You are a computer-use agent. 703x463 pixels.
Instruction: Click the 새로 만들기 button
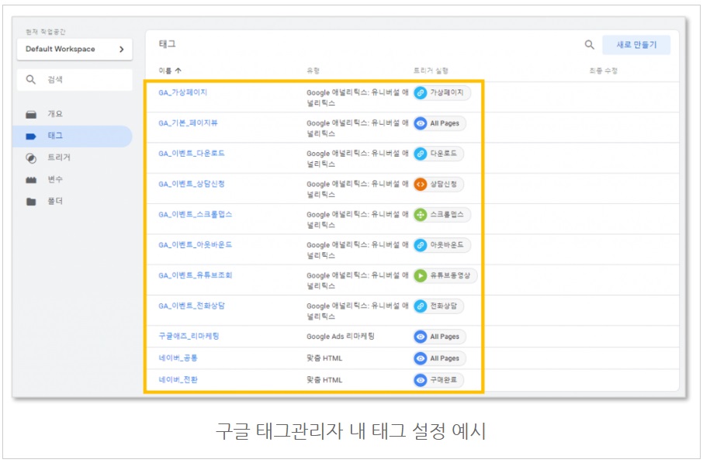tap(636, 45)
